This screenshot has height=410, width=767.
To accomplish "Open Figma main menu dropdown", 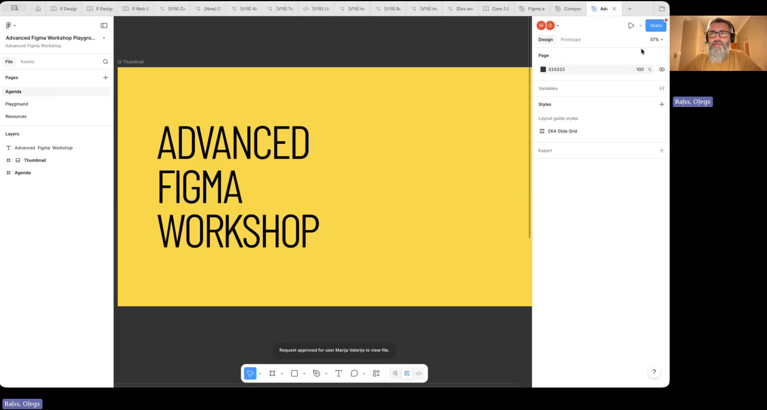I will 10,26.
